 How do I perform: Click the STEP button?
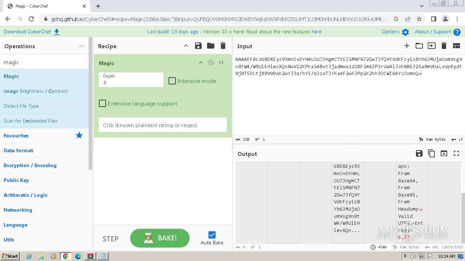(x=110, y=239)
